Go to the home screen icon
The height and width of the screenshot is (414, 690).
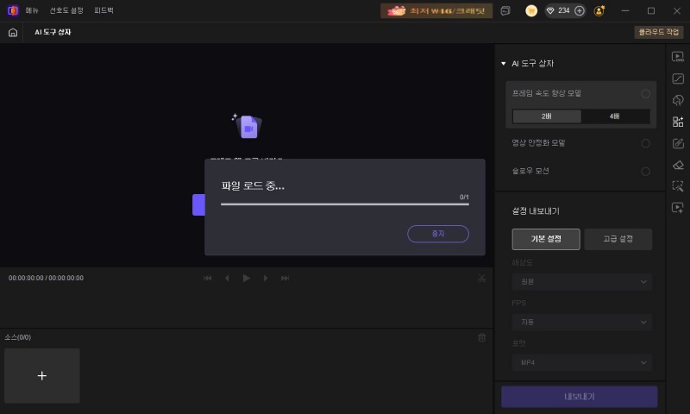click(13, 33)
